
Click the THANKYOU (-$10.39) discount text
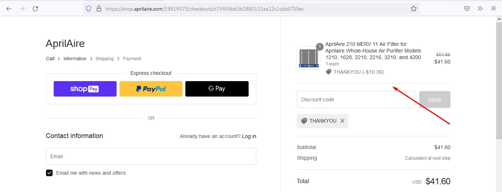(x=359, y=72)
